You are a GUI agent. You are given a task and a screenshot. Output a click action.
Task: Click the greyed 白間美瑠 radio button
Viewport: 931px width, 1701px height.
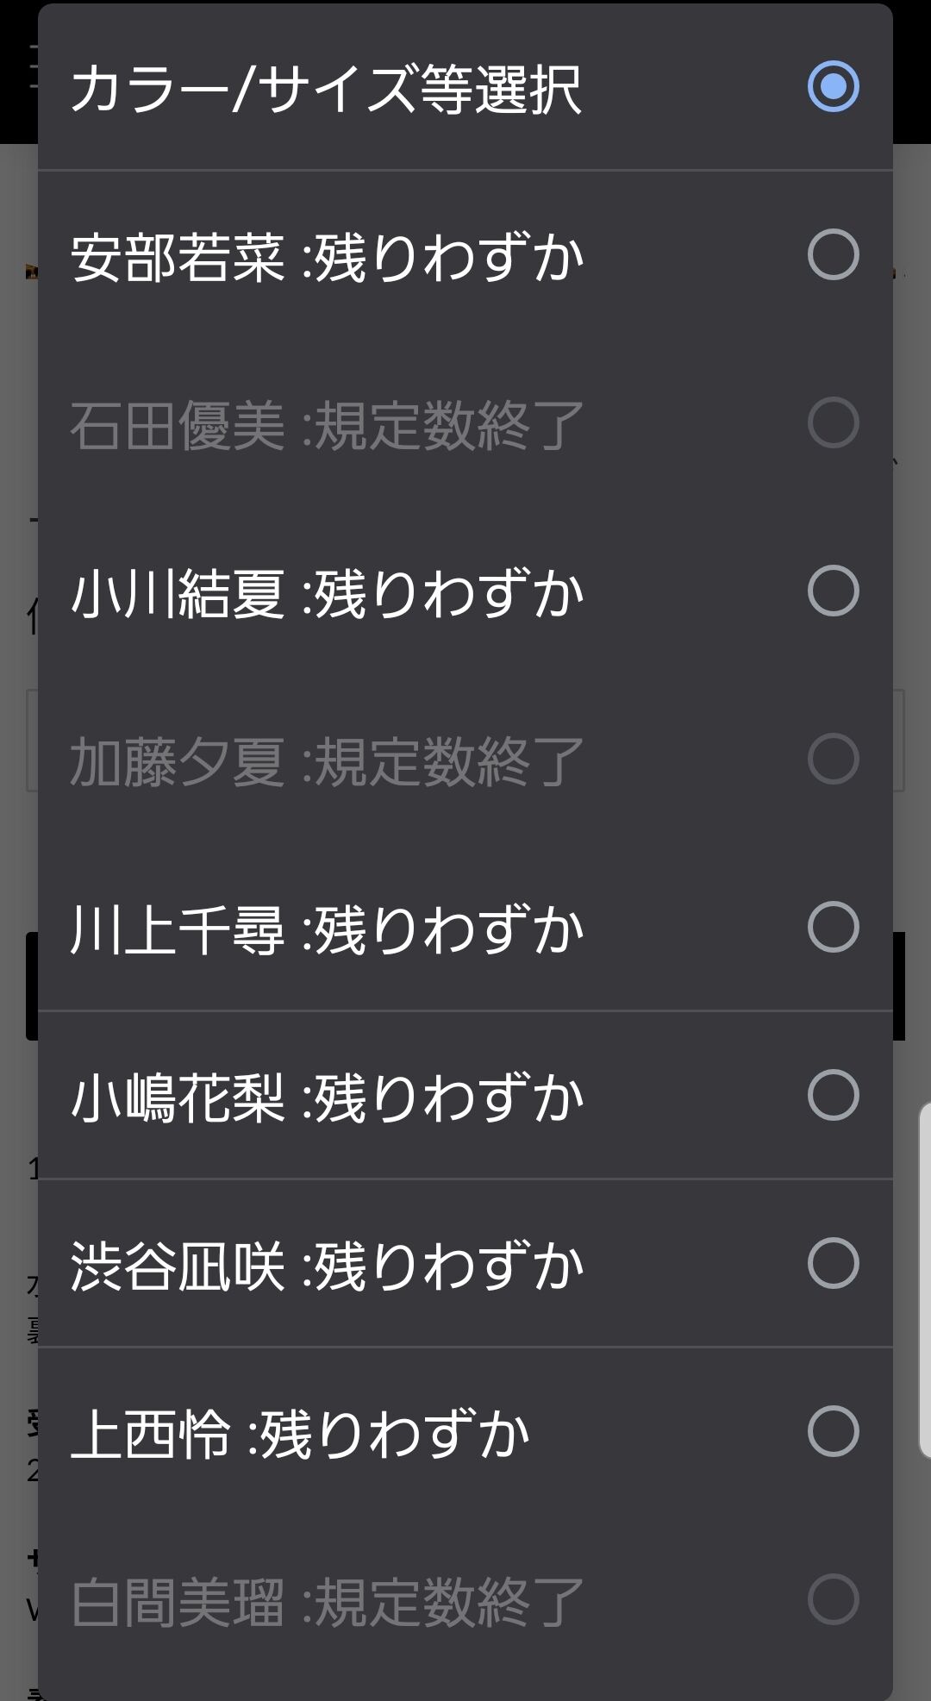[x=833, y=1599]
